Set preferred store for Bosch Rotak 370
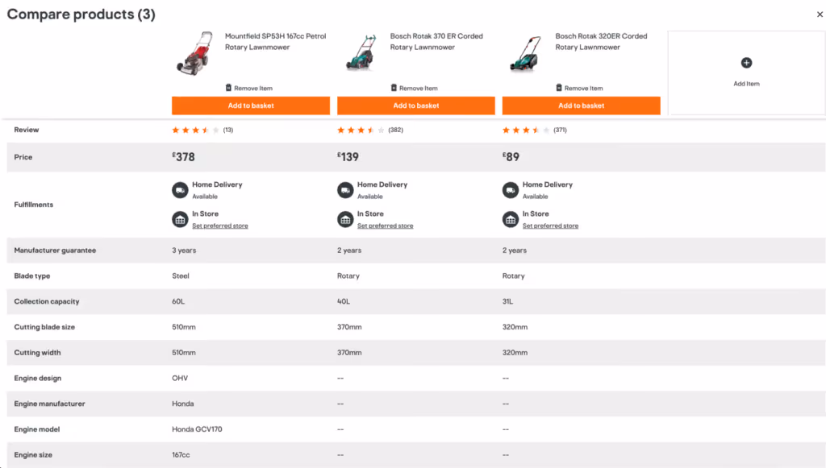This screenshot has height=468, width=826. coord(385,226)
